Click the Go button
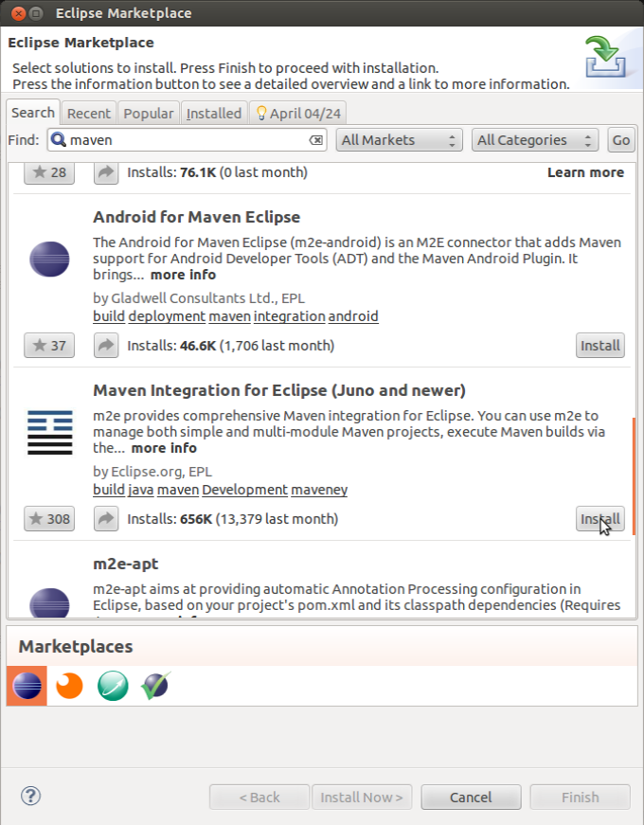 pos(621,140)
